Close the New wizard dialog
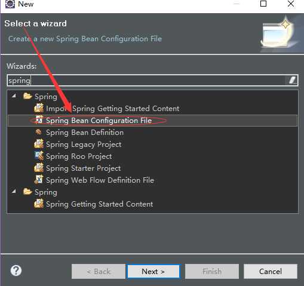The image size is (304, 286). (291, 4)
